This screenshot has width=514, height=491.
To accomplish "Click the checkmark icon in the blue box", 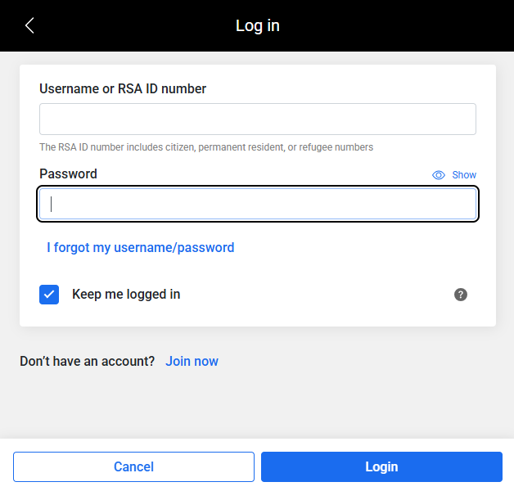I will tap(49, 295).
